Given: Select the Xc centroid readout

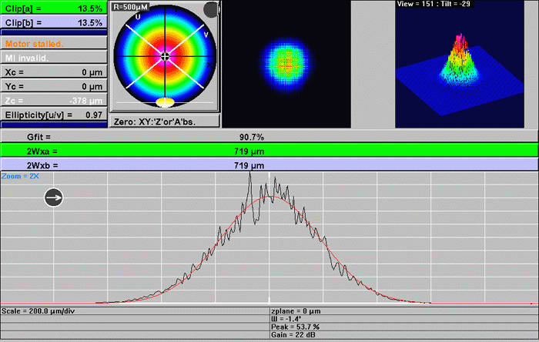Looking at the screenshot, I should pos(53,71).
